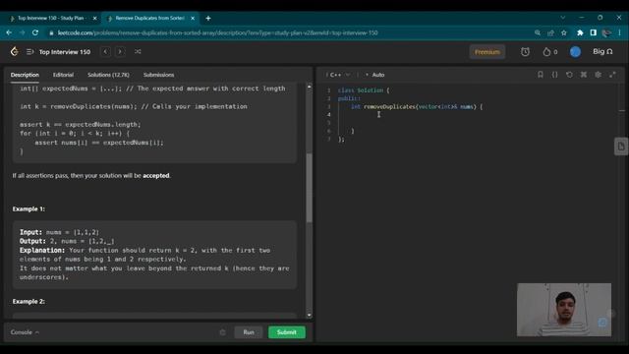Pick a random problem shuffle icon
The width and height of the screenshot is (629, 354).
pos(138,52)
